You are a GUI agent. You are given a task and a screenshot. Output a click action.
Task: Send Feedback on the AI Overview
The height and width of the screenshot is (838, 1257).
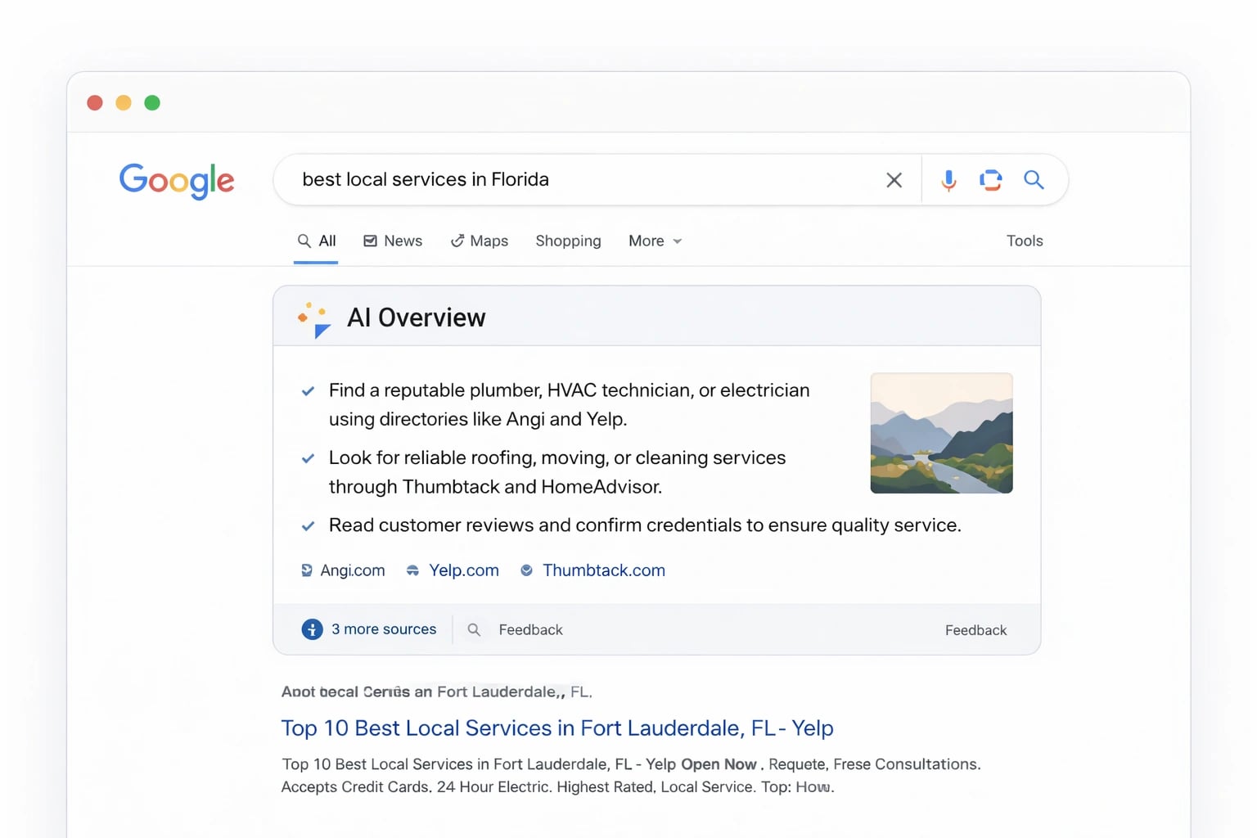pos(975,629)
